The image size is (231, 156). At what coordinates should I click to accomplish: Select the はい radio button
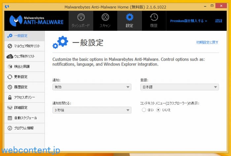pyautogui.click(x=144, y=110)
